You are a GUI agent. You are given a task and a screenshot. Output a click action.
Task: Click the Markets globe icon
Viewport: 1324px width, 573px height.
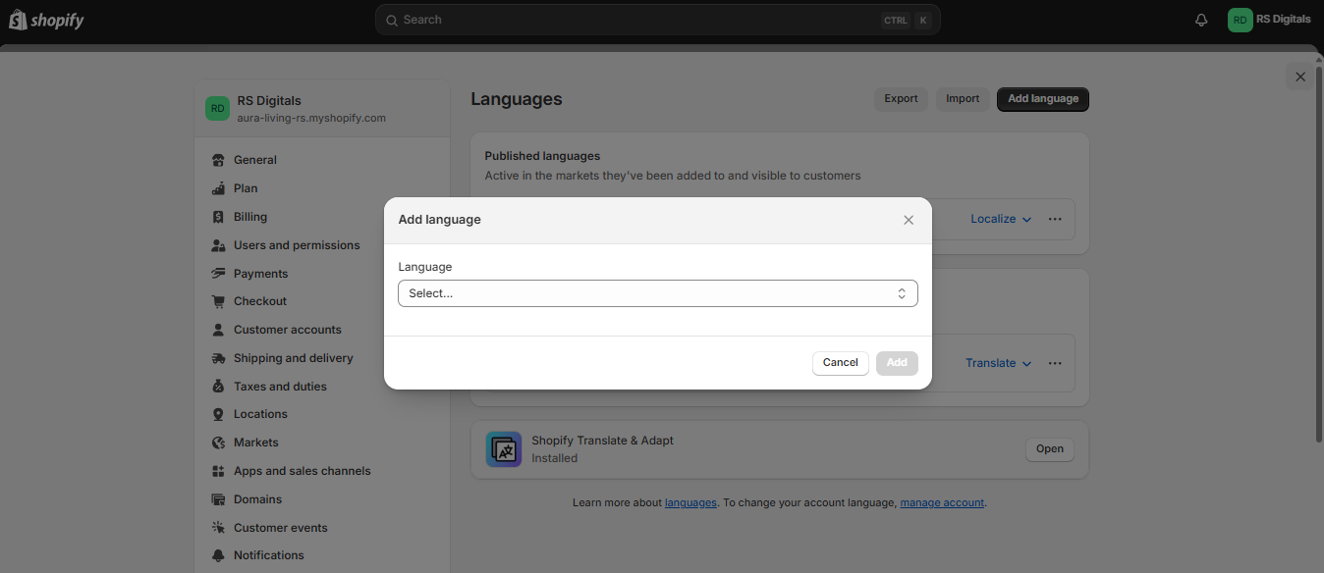pyautogui.click(x=218, y=443)
